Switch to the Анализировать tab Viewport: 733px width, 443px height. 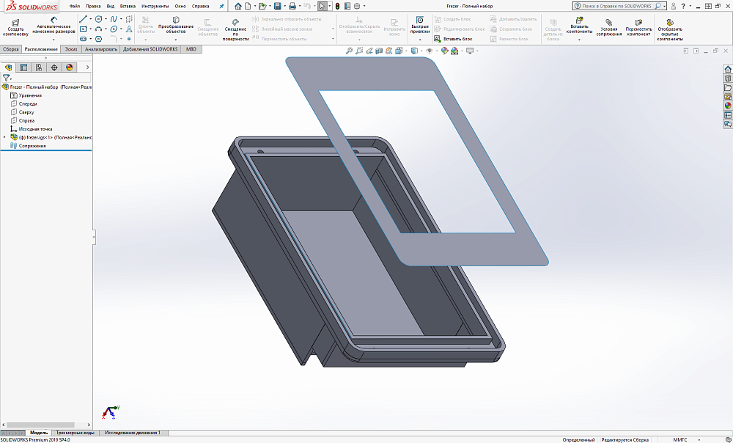click(x=101, y=49)
